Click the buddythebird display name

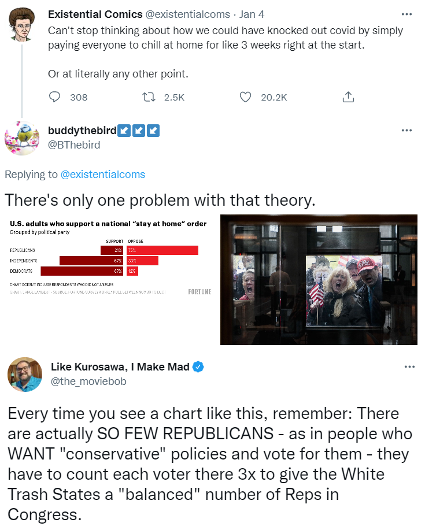pyautogui.click(x=82, y=130)
